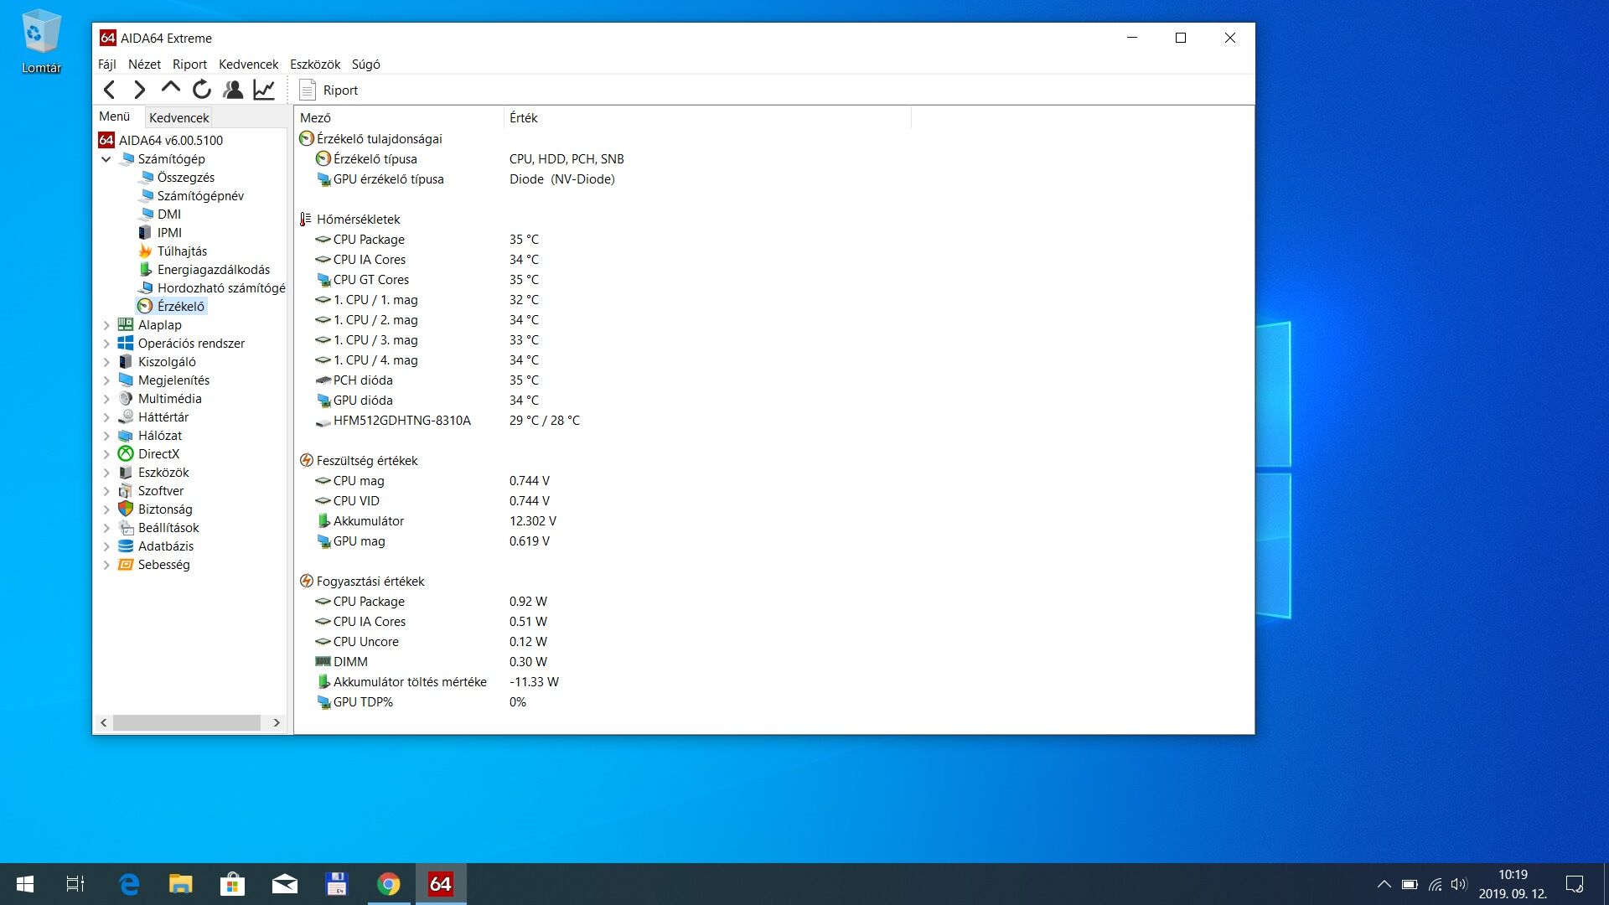Collapse the Számítógép tree node
The width and height of the screenshot is (1609, 905).
click(x=106, y=159)
